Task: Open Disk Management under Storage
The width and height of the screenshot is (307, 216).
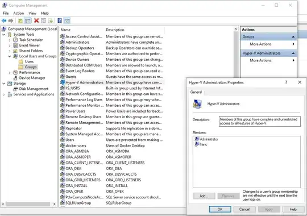Action: coord(34,89)
